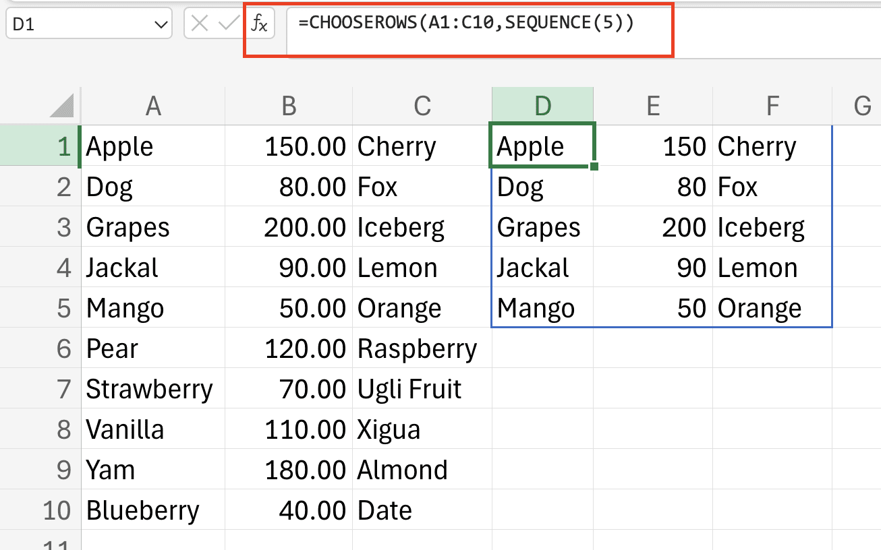
Task: Select row 3 header
Action: (x=40, y=226)
